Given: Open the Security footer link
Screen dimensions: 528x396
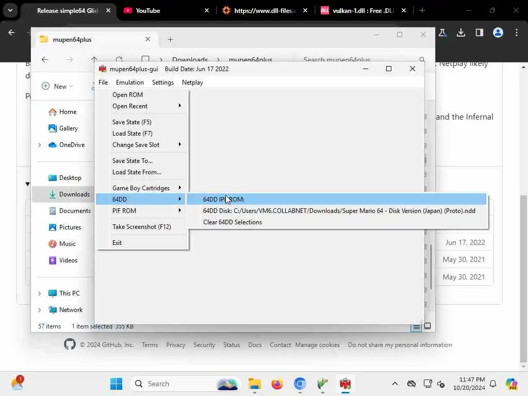Looking at the screenshot, I should coord(204,345).
